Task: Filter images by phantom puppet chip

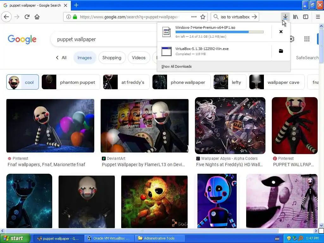Action: [71, 82]
